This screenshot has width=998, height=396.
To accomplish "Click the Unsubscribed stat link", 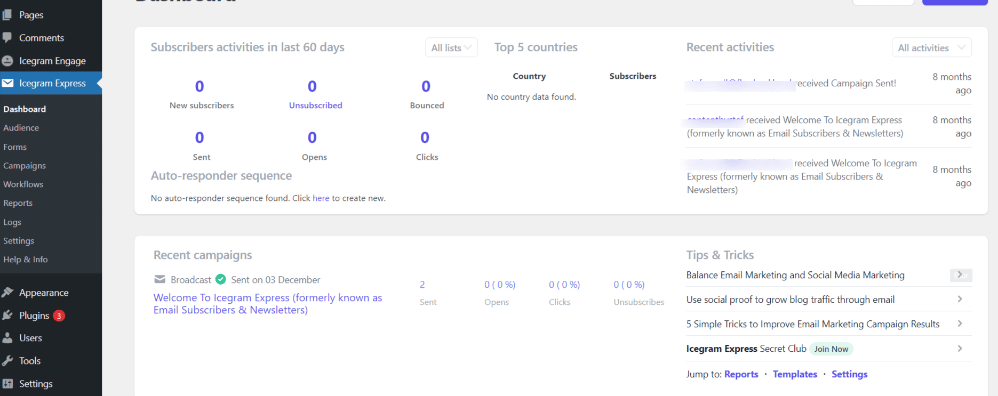I will [x=316, y=106].
